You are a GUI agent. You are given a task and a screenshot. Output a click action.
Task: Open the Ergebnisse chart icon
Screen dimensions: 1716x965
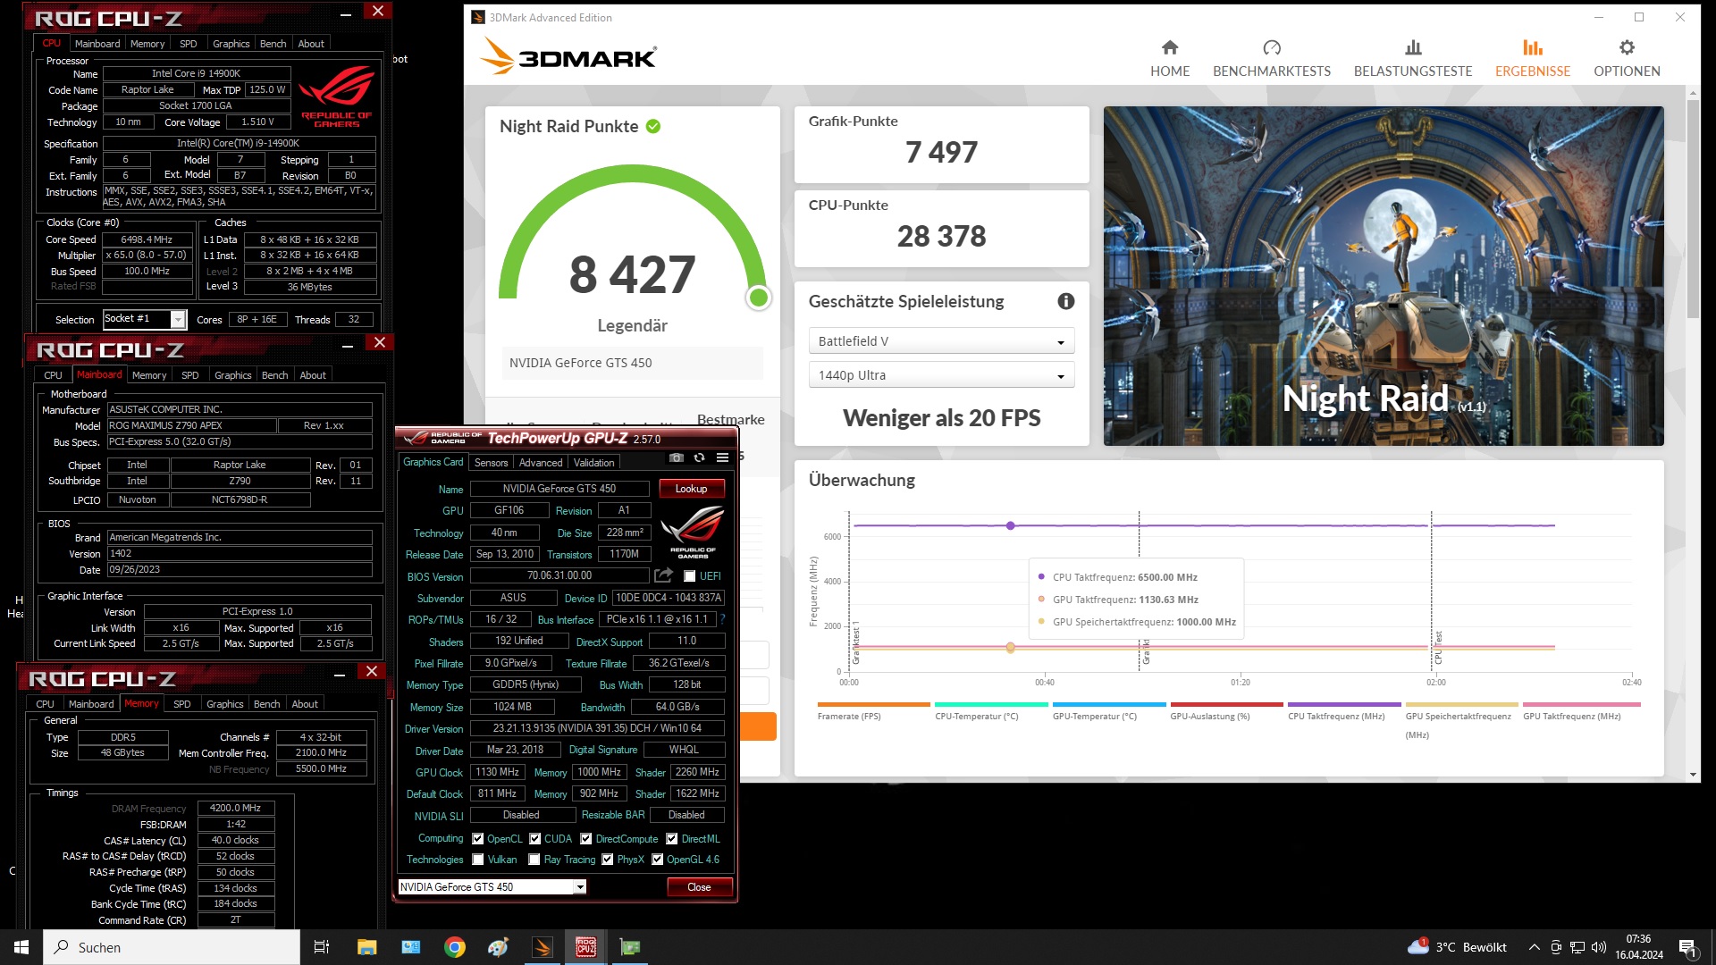point(1532,47)
